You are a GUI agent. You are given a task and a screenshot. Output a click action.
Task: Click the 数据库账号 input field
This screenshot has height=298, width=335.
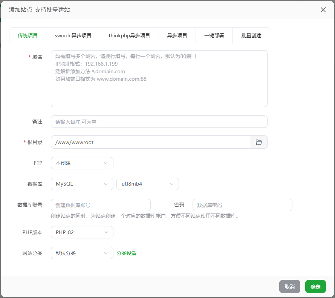[x=101, y=205]
